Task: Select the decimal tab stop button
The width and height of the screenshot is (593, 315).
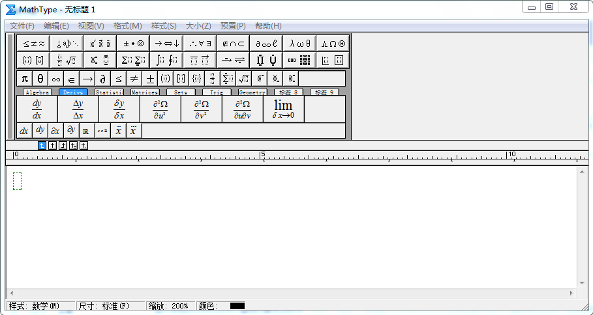Action: point(84,145)
